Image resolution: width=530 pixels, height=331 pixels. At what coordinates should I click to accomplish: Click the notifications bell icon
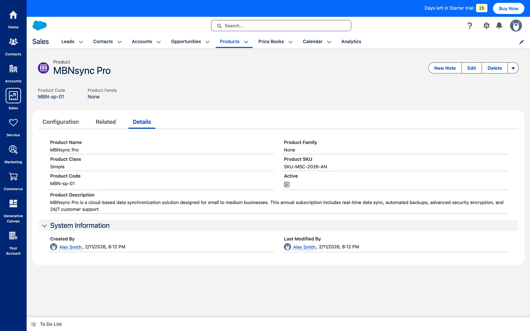click(x=499, y=26)
